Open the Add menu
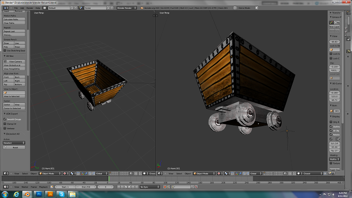Screen dimensions: 352x198 pos(22,8)
